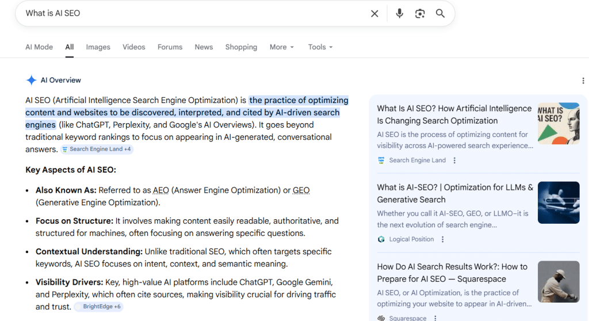Open three-dot menu beside Logical Position source
589x321 pixels.
(x=443, y=239)
